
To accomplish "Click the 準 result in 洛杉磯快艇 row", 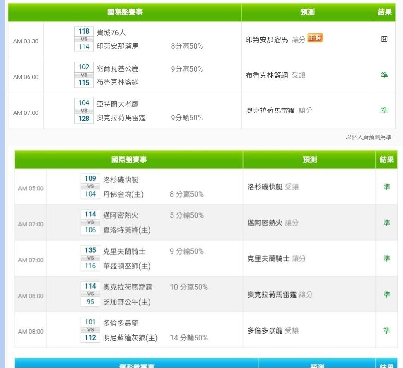I will (386, 187).
